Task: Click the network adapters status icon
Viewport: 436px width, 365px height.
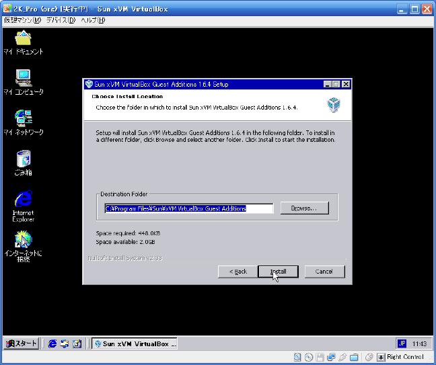Action: coord(331,357)
